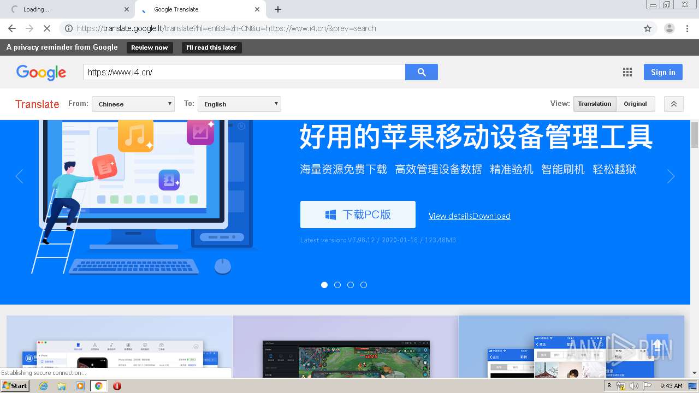
Task: Open the From language dropdown
Action: [x=133, y=104]
